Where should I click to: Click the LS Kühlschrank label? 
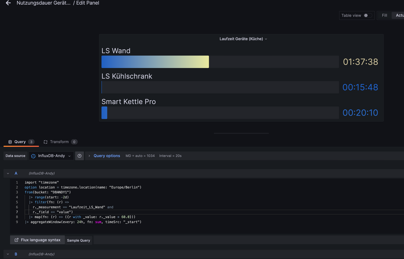coord(127,76)
